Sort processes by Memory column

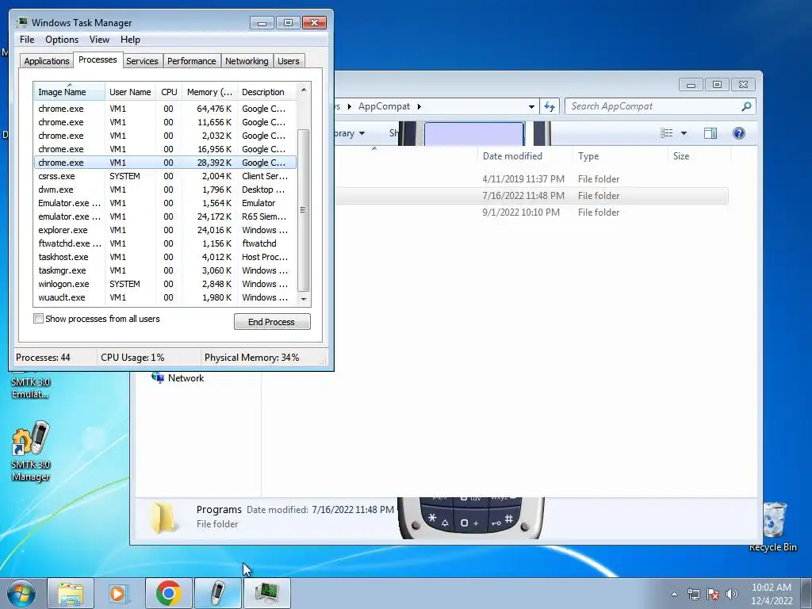point(209,92)
